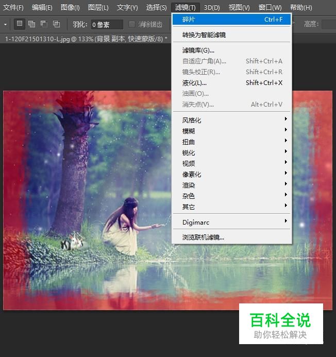This screenshot has width=336, height=357.
Task: Expand the 扭曲 distort submenu
Action: (x=231, y=142)
